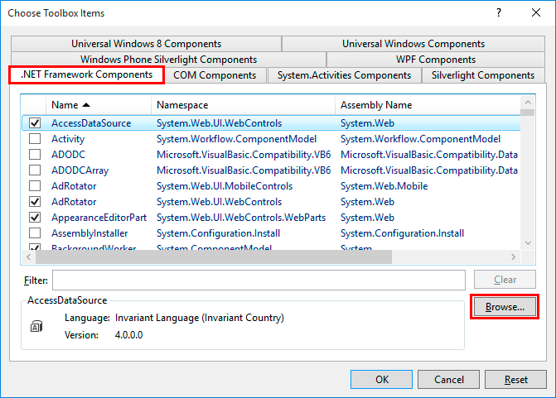Click the Browse... button
Viewport: 556px width, 398px height.
click(x=505, y=307)
